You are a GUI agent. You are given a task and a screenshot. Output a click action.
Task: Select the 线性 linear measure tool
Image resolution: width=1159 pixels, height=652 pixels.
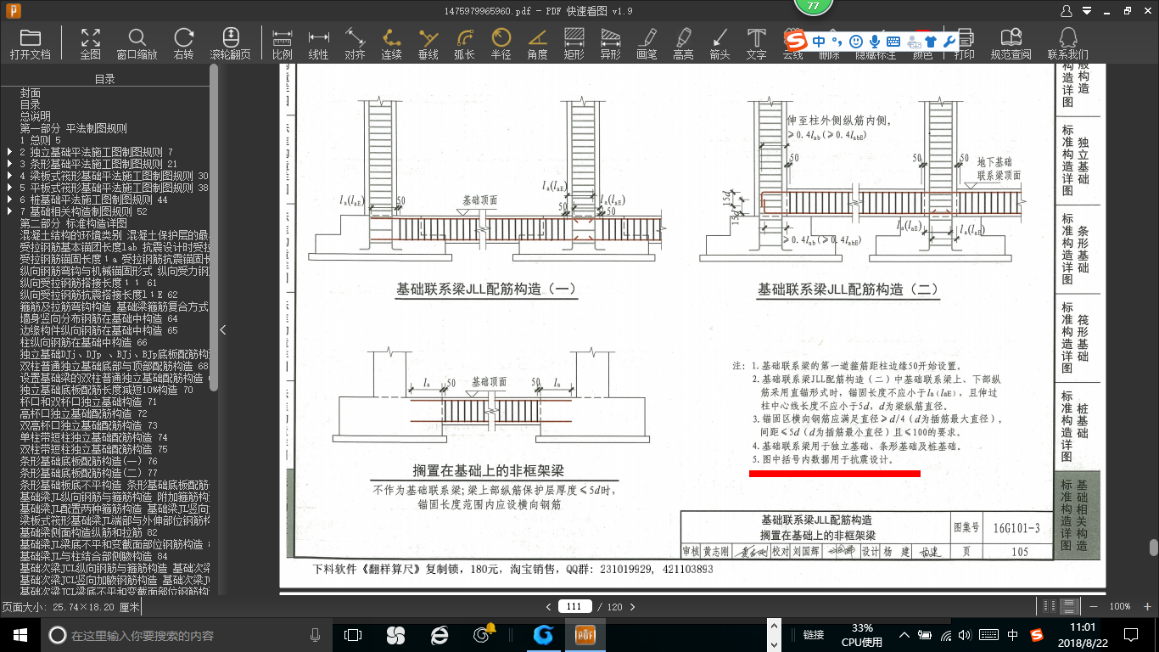pyautogui.click(x=318, y=43)
